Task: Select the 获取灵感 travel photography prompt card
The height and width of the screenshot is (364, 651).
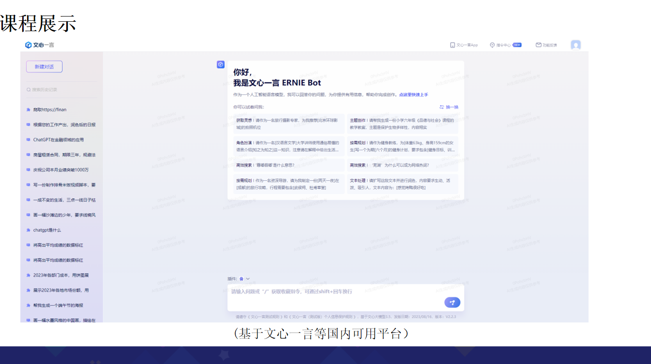Action: click(x=289, y=124)
